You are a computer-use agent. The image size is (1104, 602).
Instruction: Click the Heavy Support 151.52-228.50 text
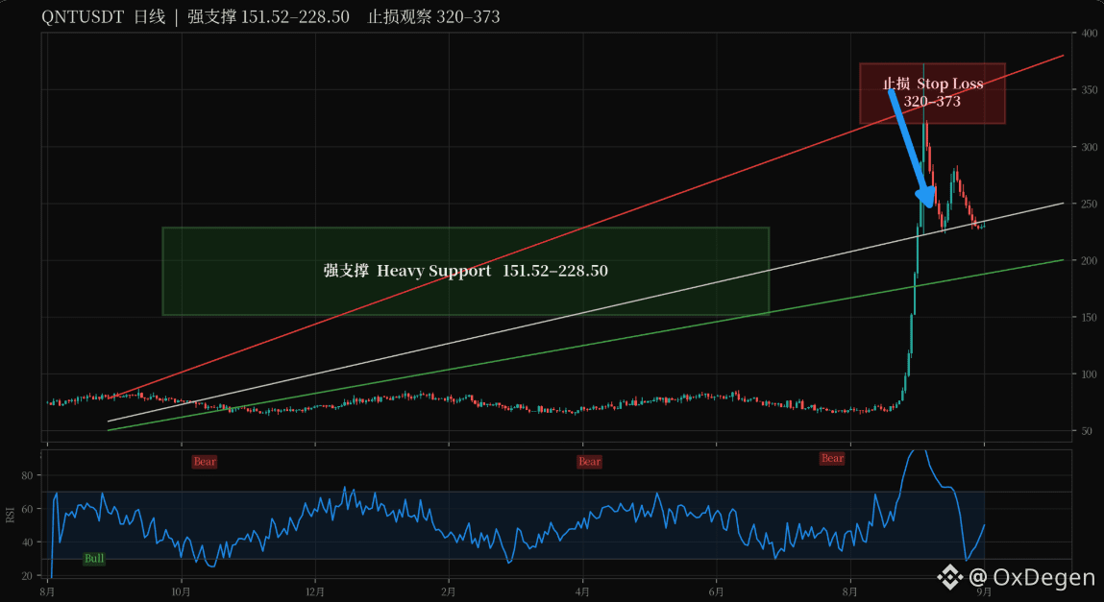465,271
